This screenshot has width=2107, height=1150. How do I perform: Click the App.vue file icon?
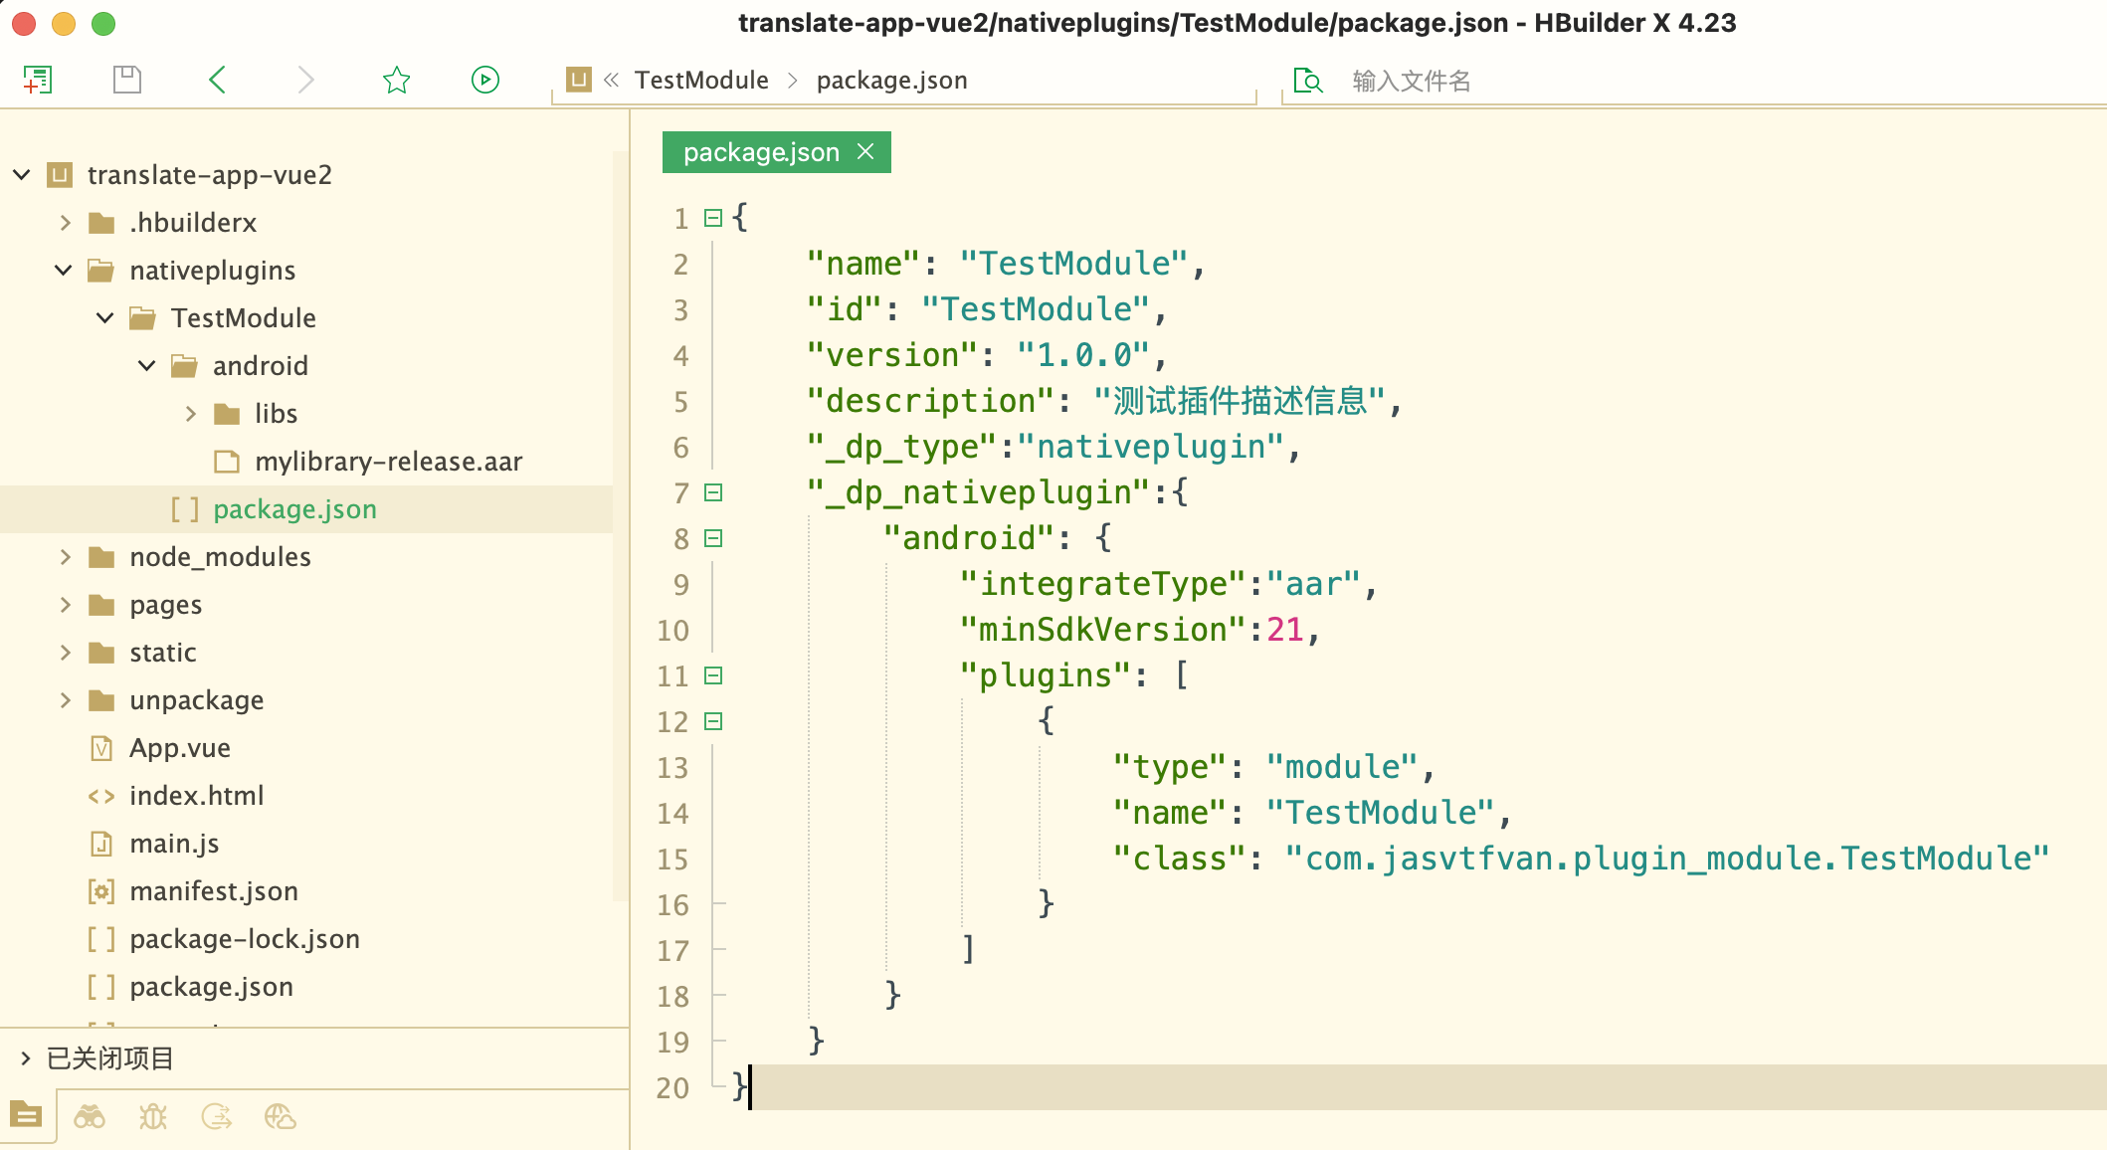click(x=101, y=748)
